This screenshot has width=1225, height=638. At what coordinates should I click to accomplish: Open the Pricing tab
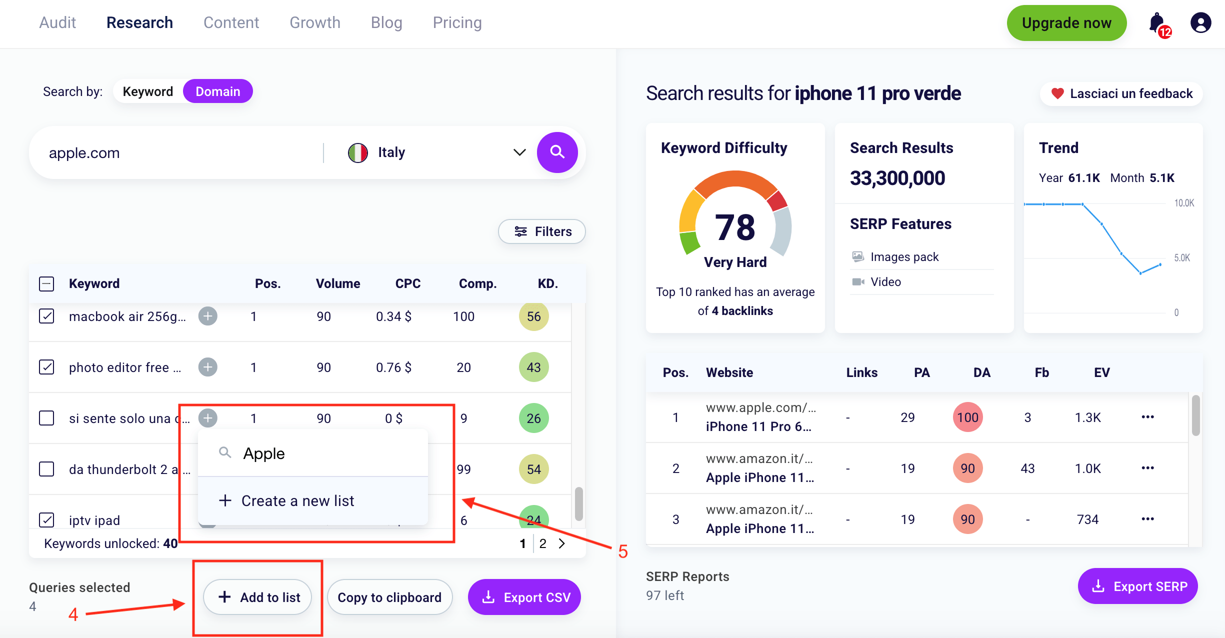click(x=457, y=22)
